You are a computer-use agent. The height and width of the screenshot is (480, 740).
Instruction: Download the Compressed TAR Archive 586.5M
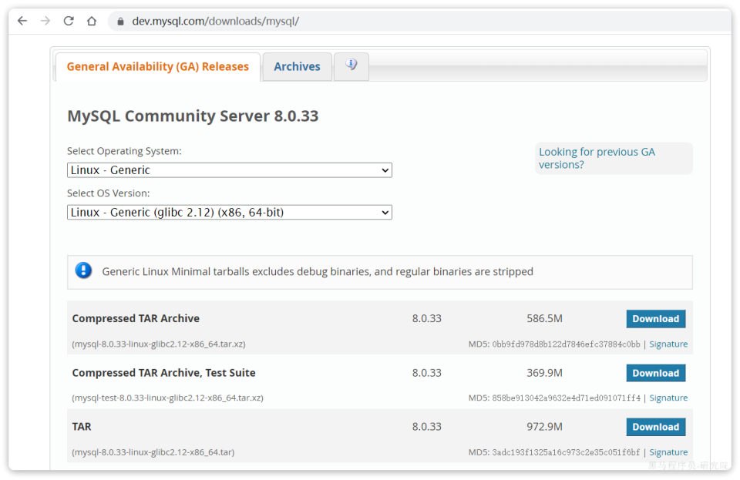click(655, 319)
